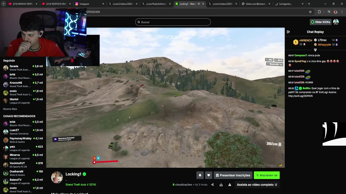Click the clip video player
Viewport: 346px width, 194px height.
165,98
